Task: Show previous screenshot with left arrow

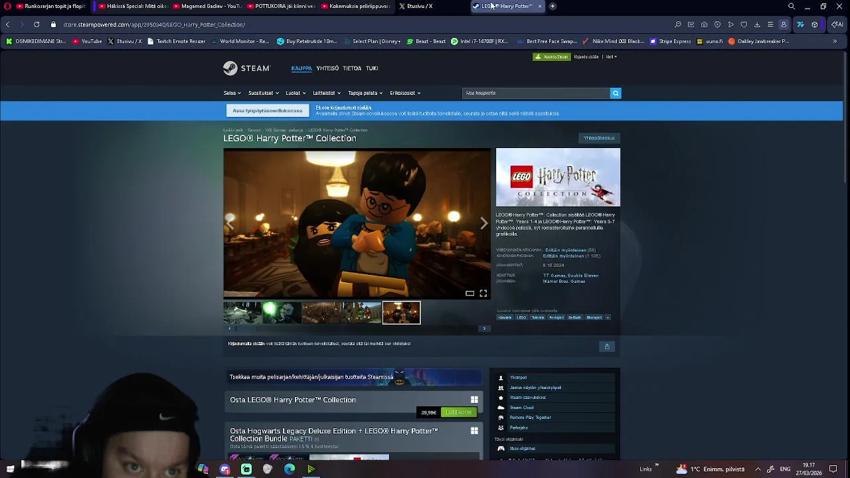Action: tap(230, 224)
